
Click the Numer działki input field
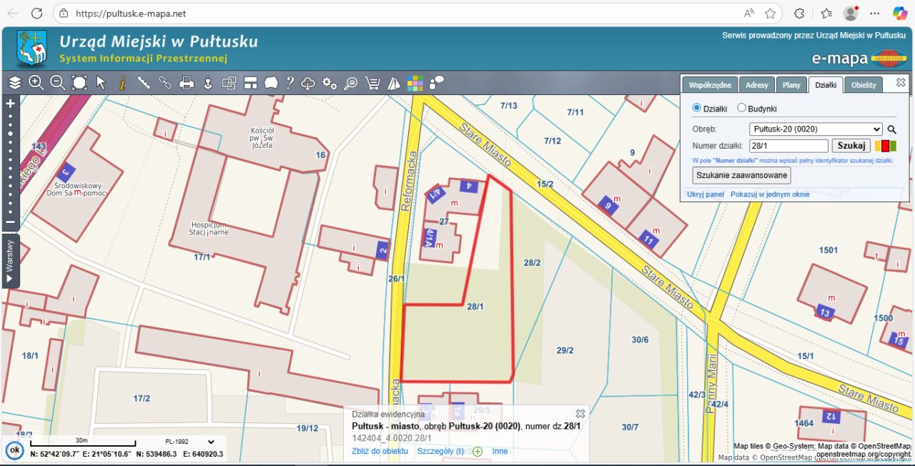tap(788, 146)
